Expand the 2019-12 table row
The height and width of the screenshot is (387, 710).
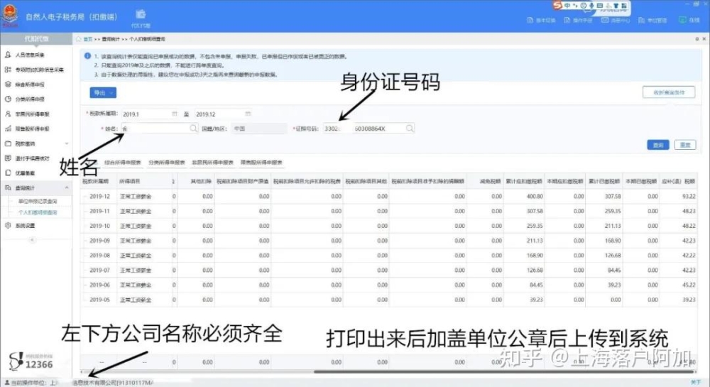(x=84, y=197)
